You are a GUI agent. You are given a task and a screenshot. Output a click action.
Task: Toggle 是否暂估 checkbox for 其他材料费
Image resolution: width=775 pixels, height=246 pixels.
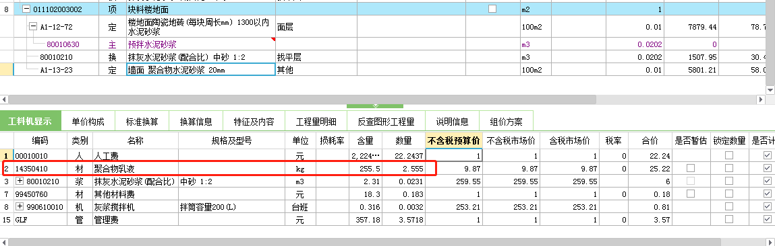coord(691,194)
